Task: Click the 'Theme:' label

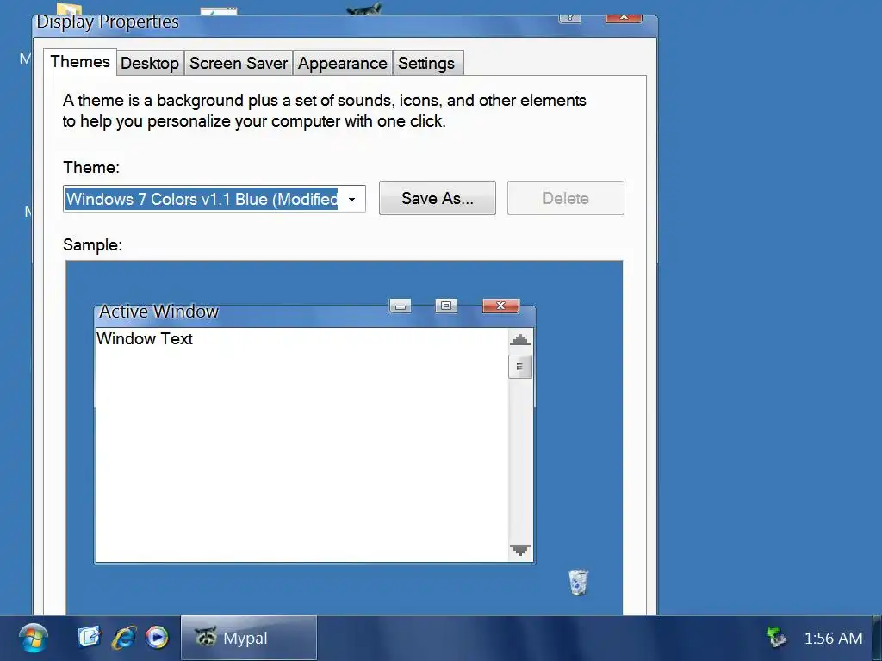Action: point(91,168)
